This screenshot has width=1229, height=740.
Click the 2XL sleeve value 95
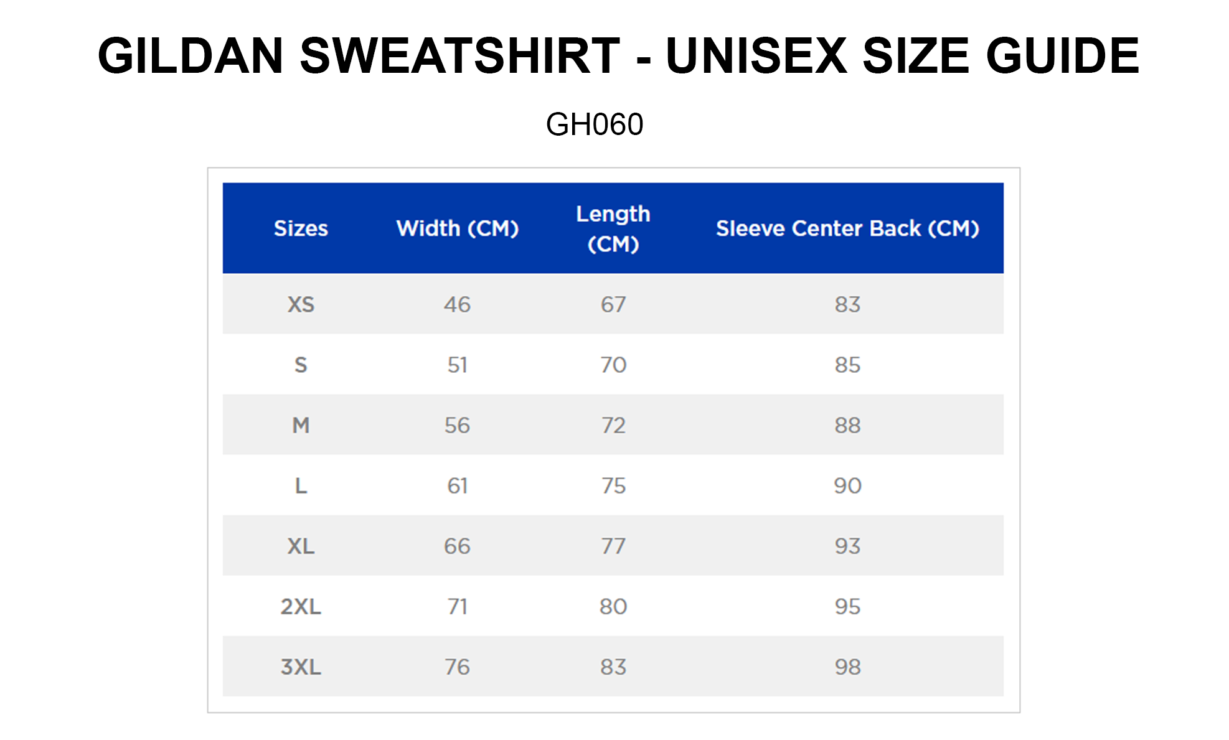coord(847,606)
